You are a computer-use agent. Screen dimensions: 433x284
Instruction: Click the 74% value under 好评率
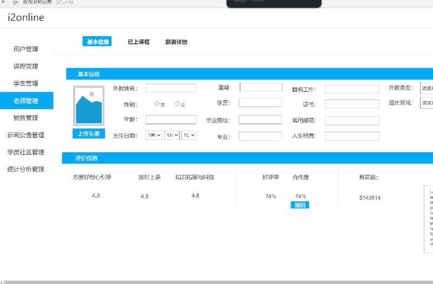pos(271,197)
